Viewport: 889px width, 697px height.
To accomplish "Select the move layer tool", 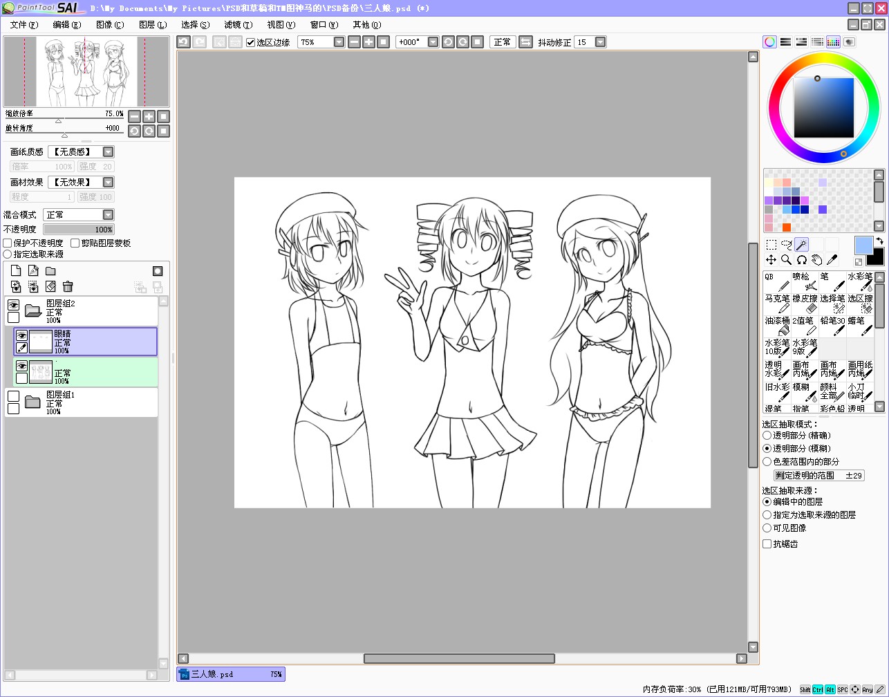I will click(x=771, y=260).
